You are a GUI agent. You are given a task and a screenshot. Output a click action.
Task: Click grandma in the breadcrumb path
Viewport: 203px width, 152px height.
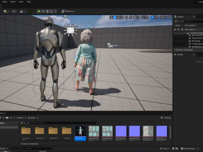32,118
